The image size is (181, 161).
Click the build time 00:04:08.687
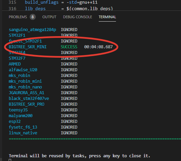pyautogui.click(x=98, y=47)
